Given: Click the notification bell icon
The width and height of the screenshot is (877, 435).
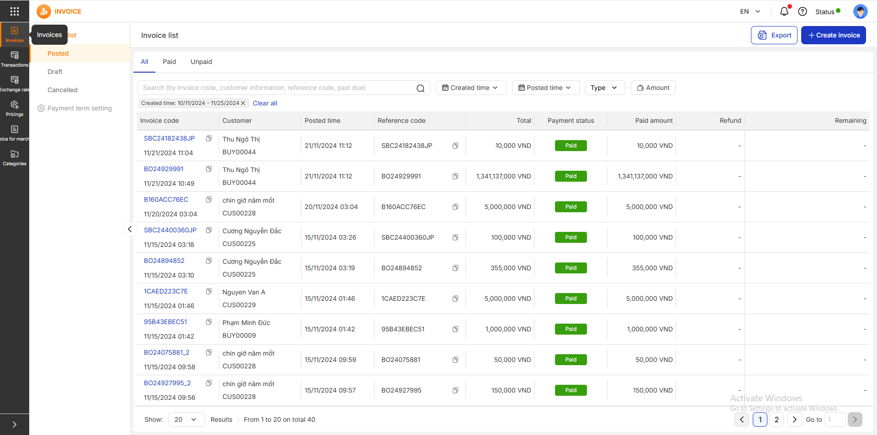Looking at the screenshot, I should point(784,11).
